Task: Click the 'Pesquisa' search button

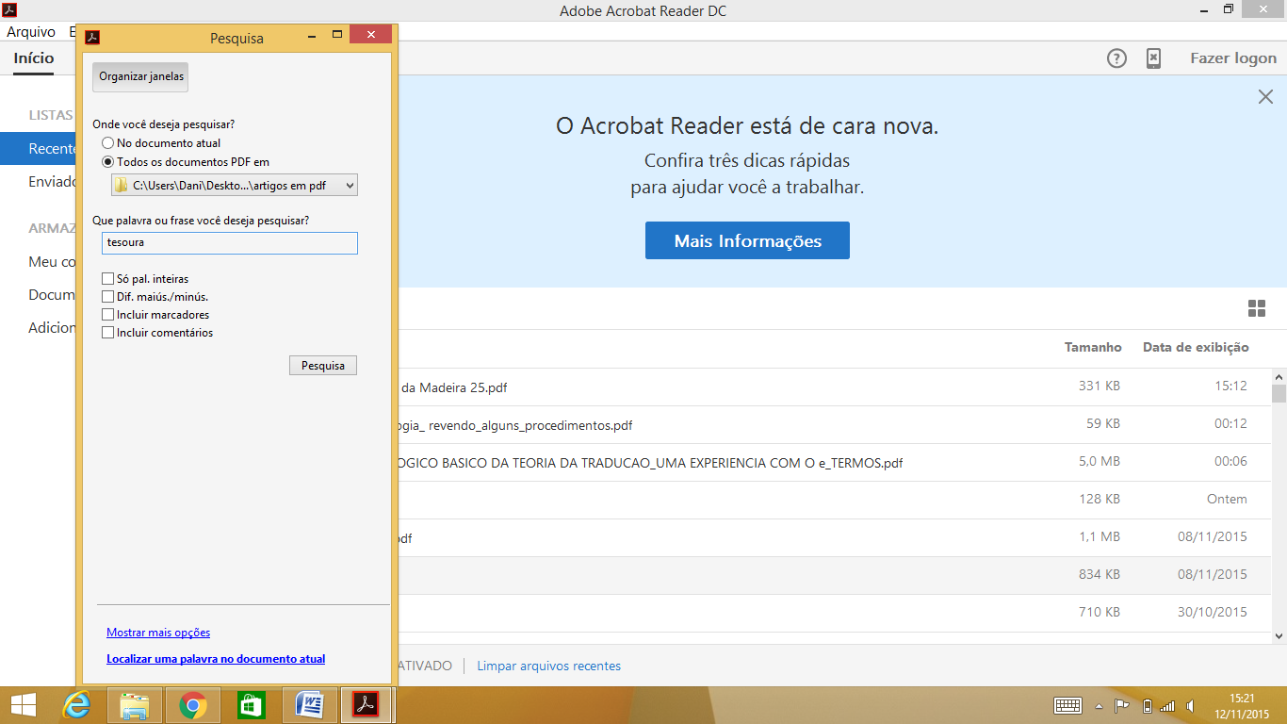Action: point(323,365)
